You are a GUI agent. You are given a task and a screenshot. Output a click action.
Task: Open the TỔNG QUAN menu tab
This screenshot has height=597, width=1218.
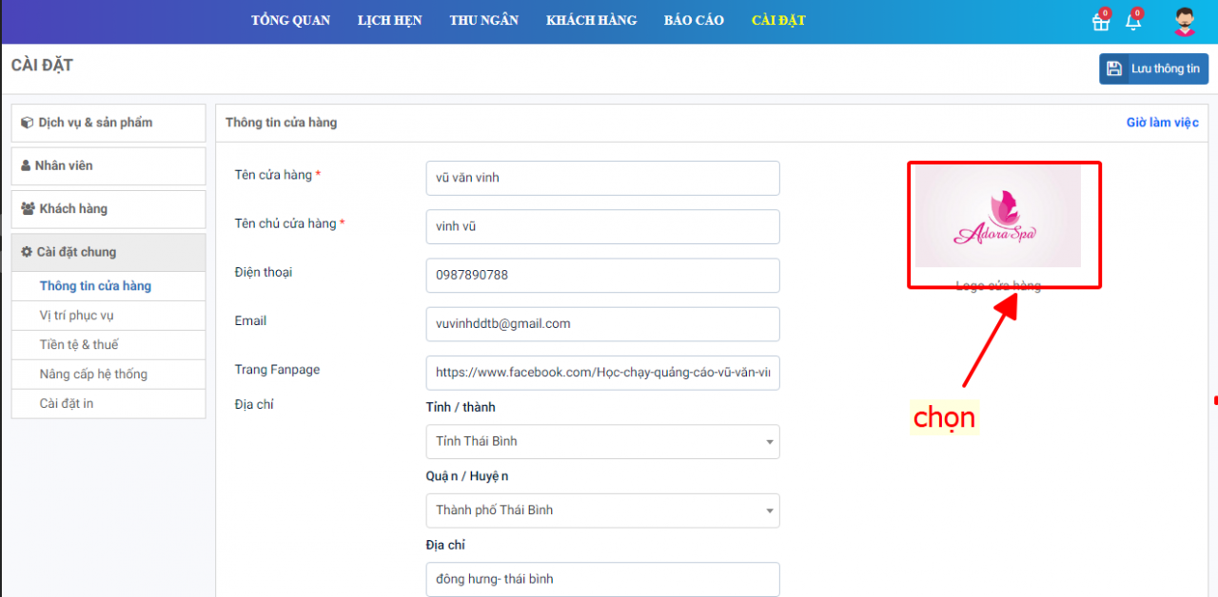[x=290, y=21]
